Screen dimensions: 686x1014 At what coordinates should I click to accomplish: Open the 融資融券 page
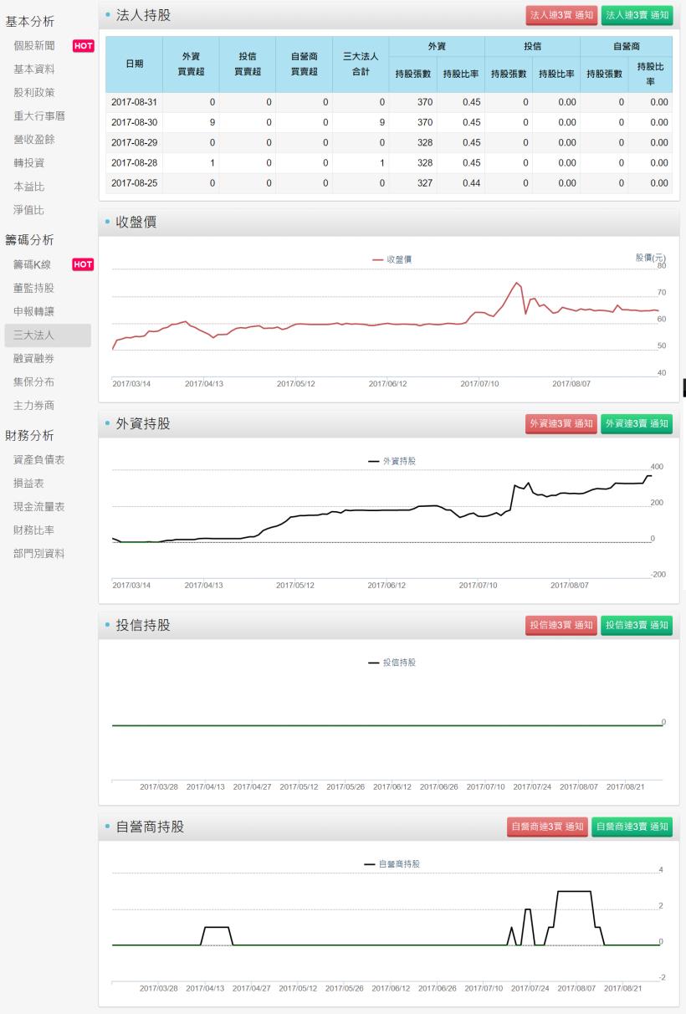(35, 360)
